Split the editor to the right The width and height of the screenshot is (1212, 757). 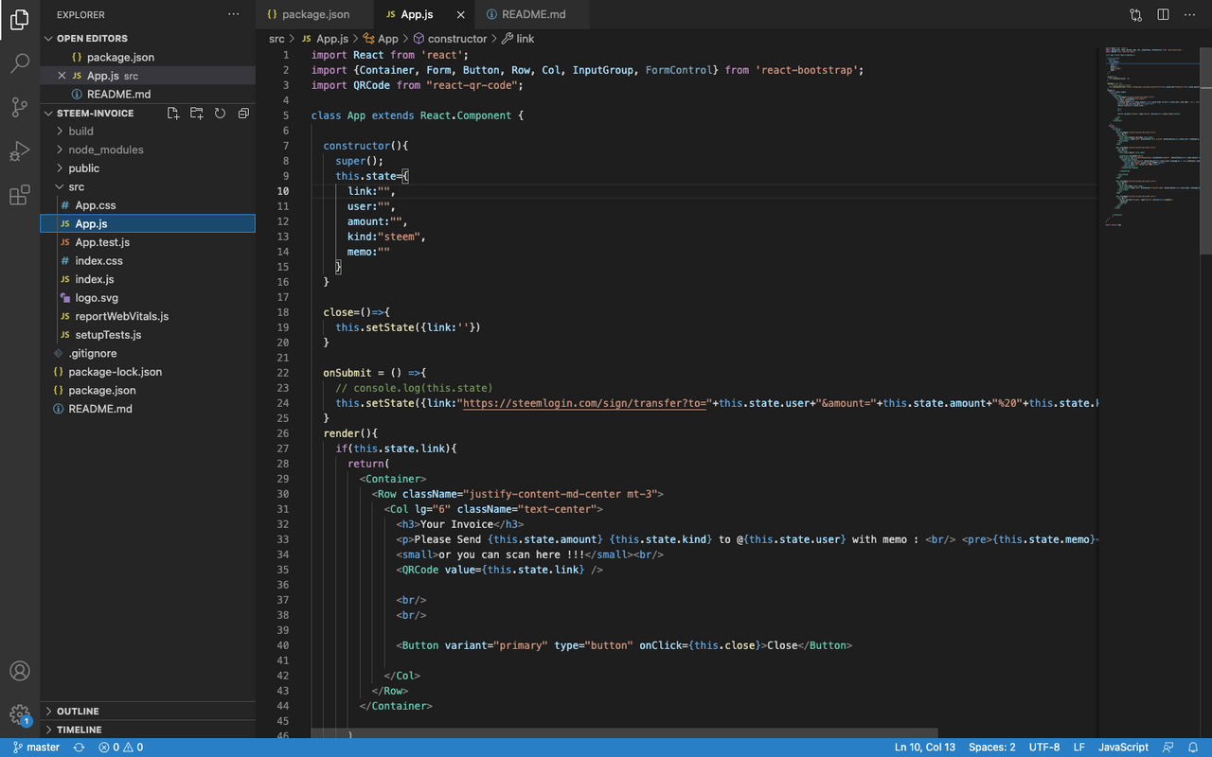tap(1163, 15)
